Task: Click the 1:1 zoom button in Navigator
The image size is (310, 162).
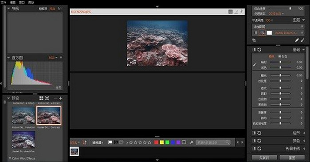Action: point(60,9)
